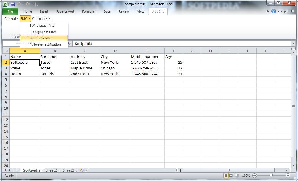Viewport: 298px width, 181px height.
Task: Select Normal view icon in status bar
Action: pos(226,176)
